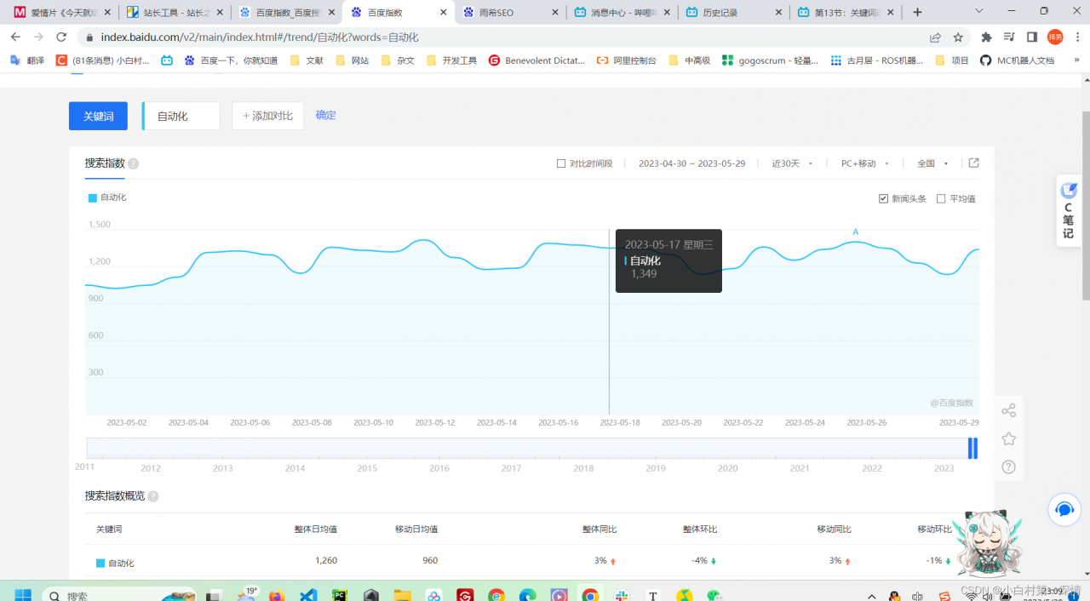Enable the 对比时间段 checkbox
This screenshot has width=1090, height=601.
(x=560, y=163)
